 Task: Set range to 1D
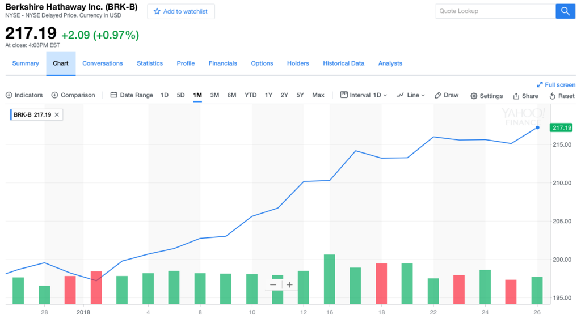tap(165, 95)
